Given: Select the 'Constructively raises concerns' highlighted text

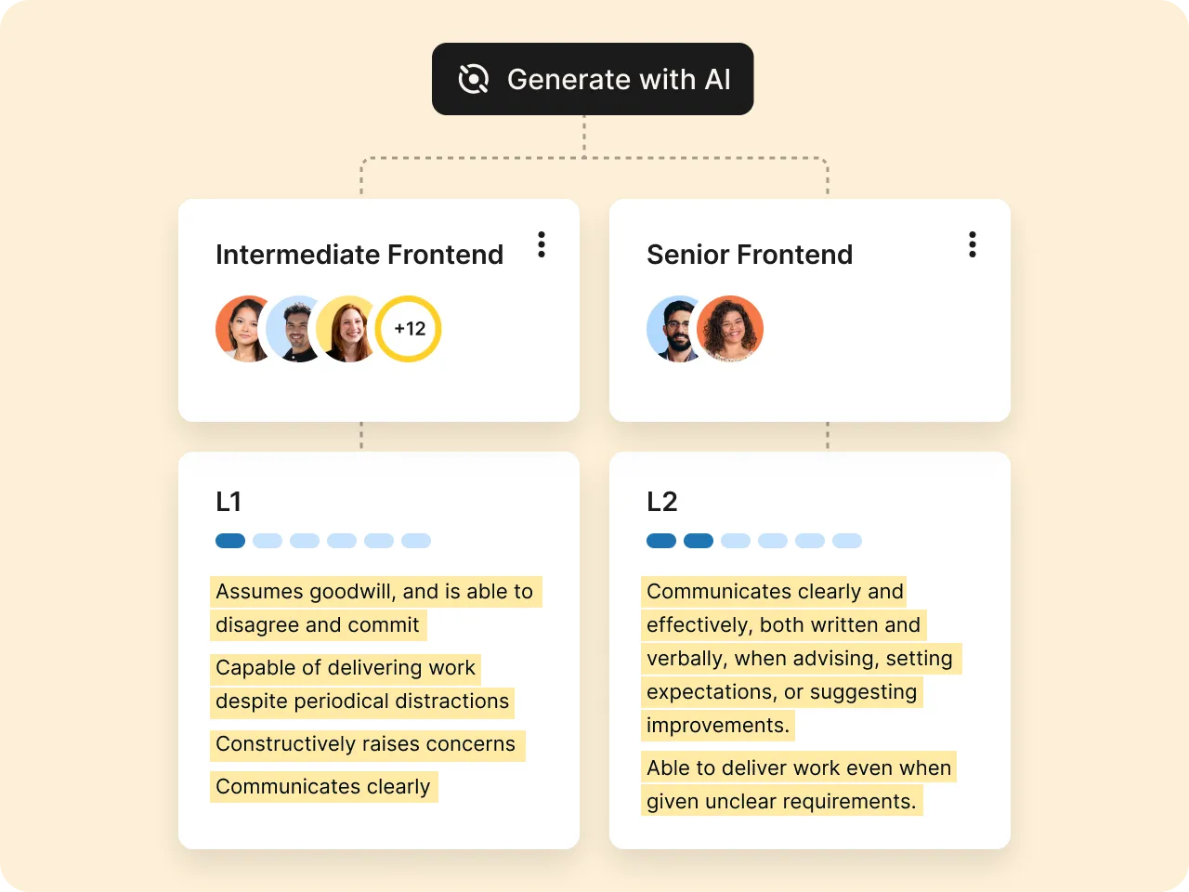Looking at the screenshot, I should [365, 744].
